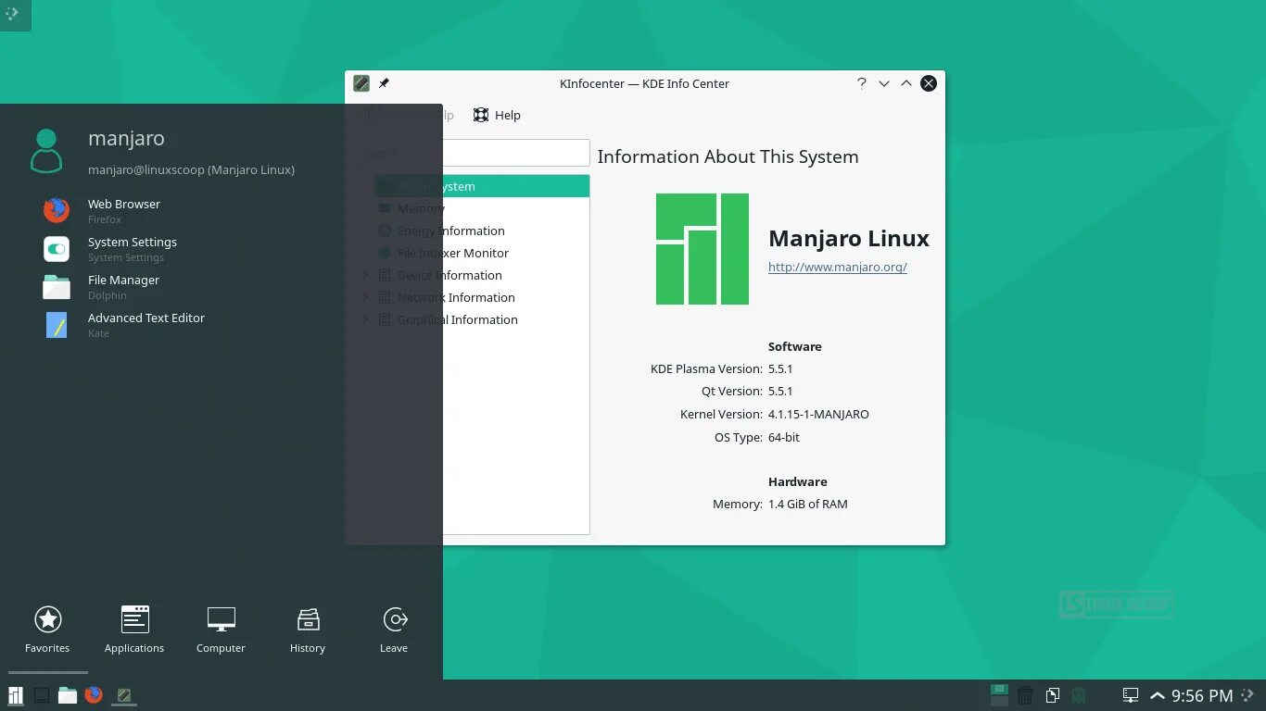Click the ghost-shaped tray notifier icon
The height and width of the screenshot is (711, 1266).
click(x=1079, y=695)
